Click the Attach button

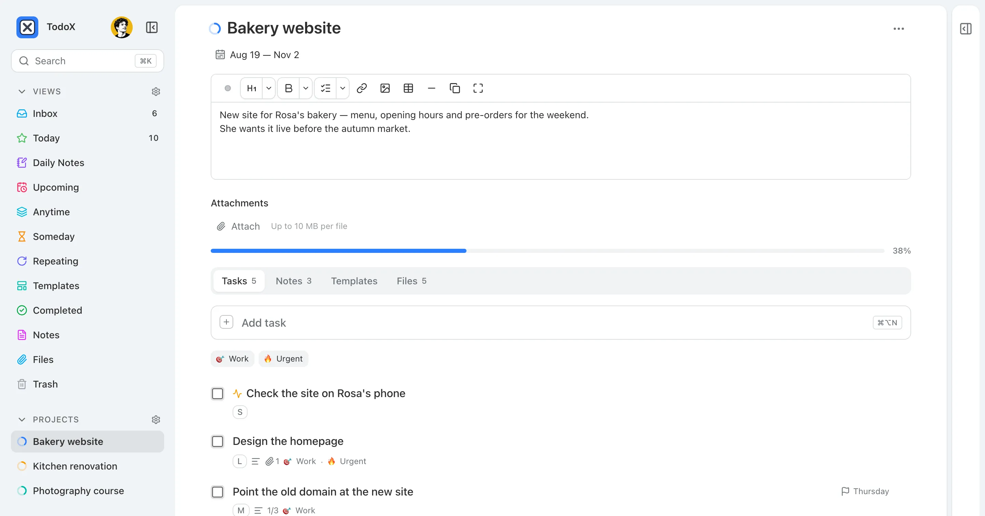pos(239,227)
